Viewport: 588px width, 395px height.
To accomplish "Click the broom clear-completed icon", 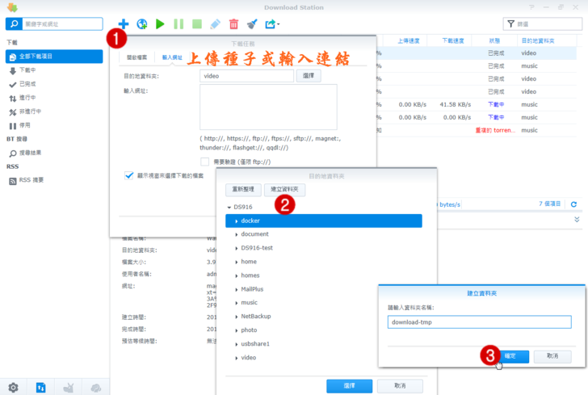I will 252,24.
